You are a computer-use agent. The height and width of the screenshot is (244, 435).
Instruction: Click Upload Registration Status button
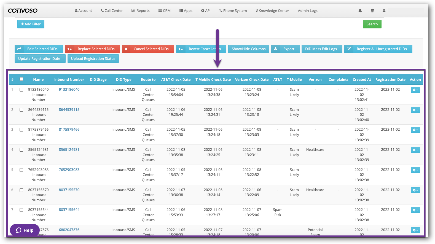coord(93,58)
